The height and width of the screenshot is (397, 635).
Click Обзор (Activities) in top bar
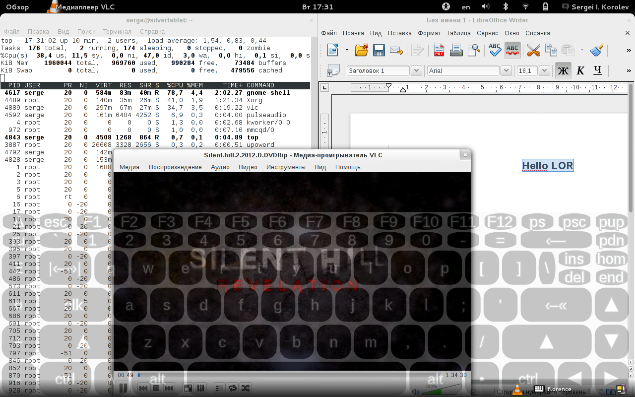pyautogui.click(x=17, y=7)
